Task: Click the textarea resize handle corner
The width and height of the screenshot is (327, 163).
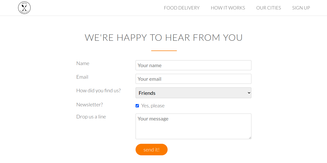Action: click(x=250, y=138)
